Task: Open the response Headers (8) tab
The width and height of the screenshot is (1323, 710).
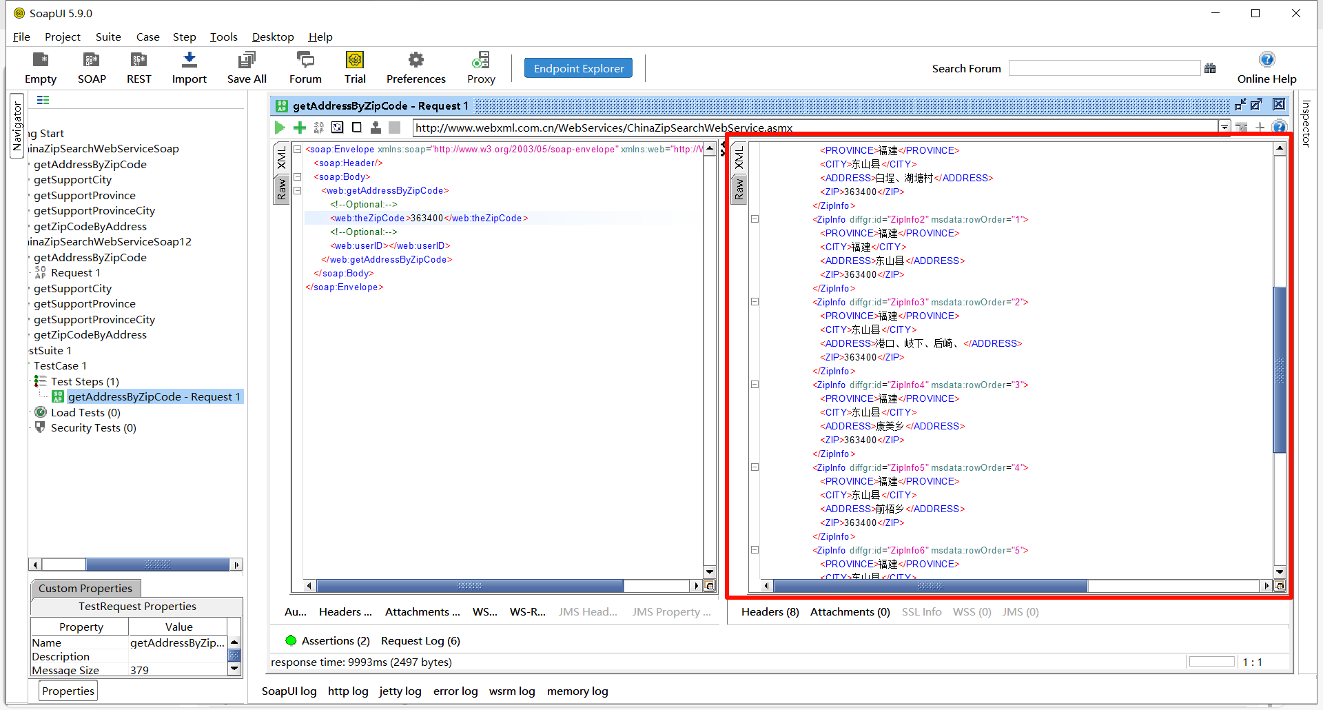Action: coord(770,611)
